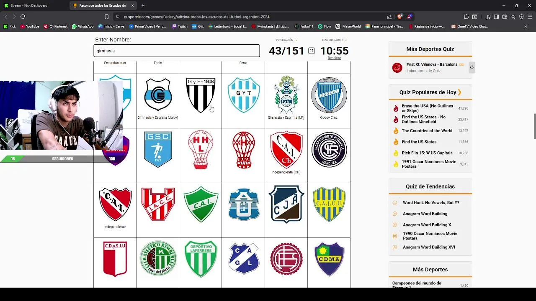
Task: Refresh the Más Deportes Quiz suggestion
Action: click(x=472, y=67)
